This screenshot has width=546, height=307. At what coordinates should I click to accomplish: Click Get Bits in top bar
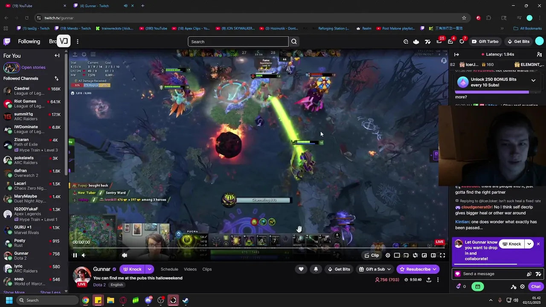tap(518, 41)
